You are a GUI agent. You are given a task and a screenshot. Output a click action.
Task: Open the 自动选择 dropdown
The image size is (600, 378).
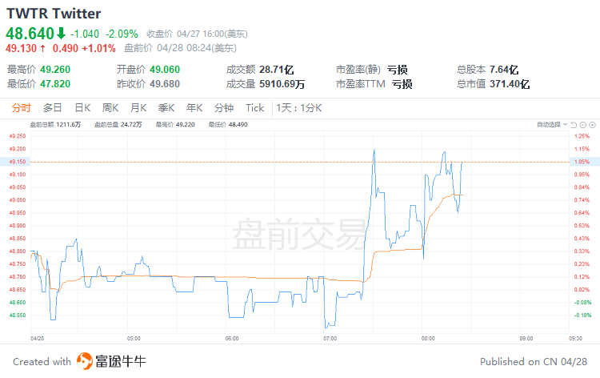tap(552, 124)
